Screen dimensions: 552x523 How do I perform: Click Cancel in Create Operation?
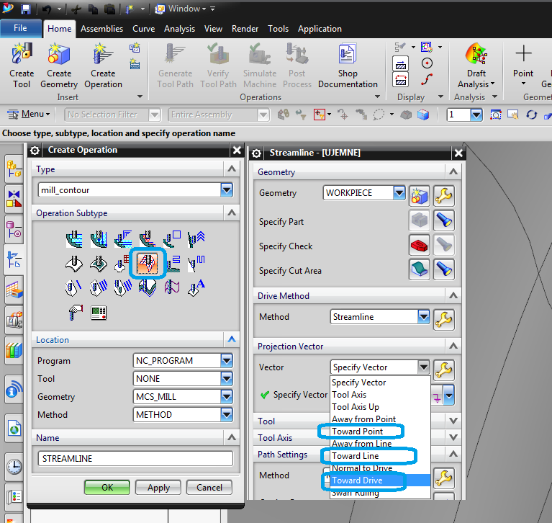coord(209,488)
